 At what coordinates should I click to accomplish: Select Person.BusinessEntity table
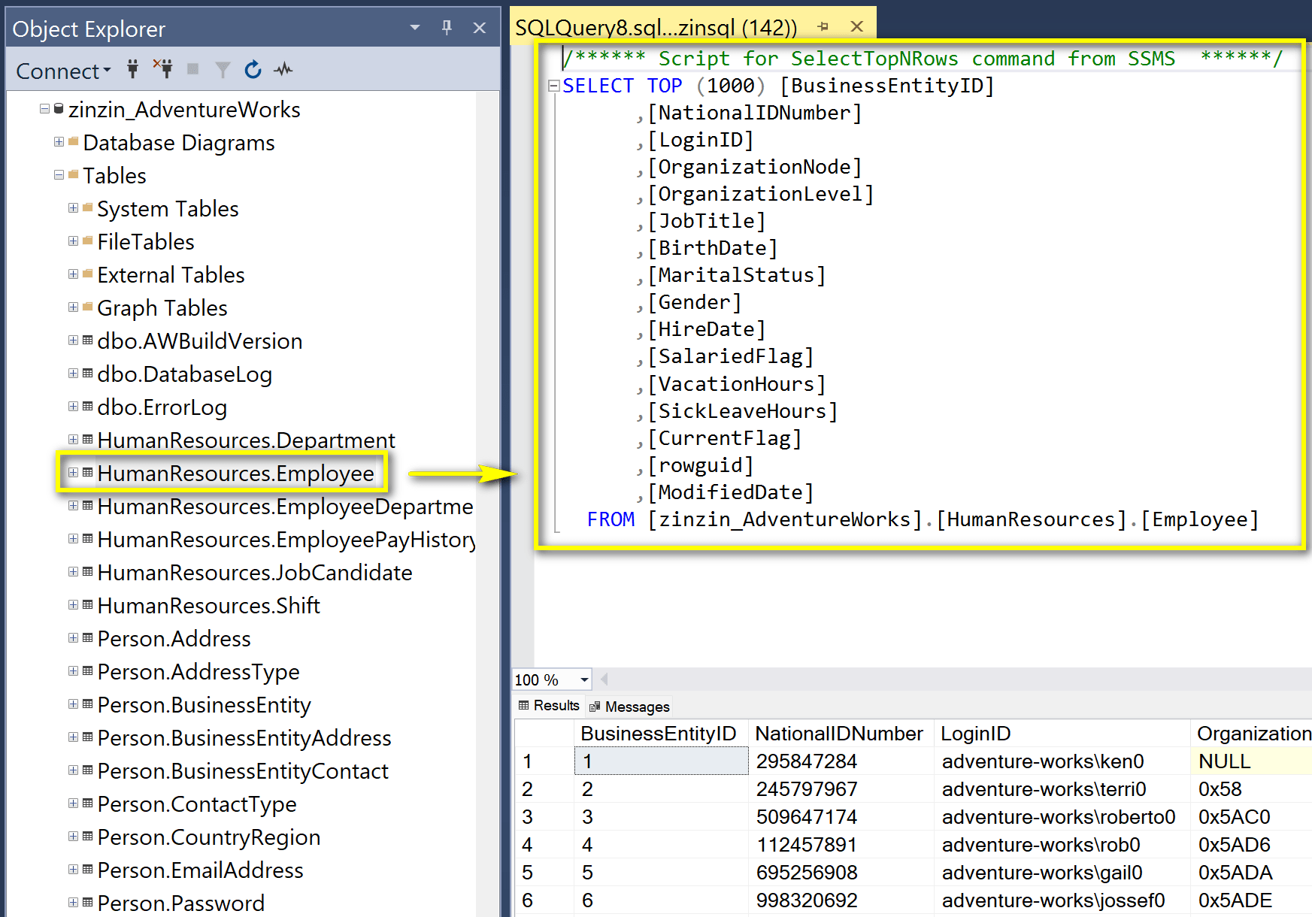click(204, 705)
